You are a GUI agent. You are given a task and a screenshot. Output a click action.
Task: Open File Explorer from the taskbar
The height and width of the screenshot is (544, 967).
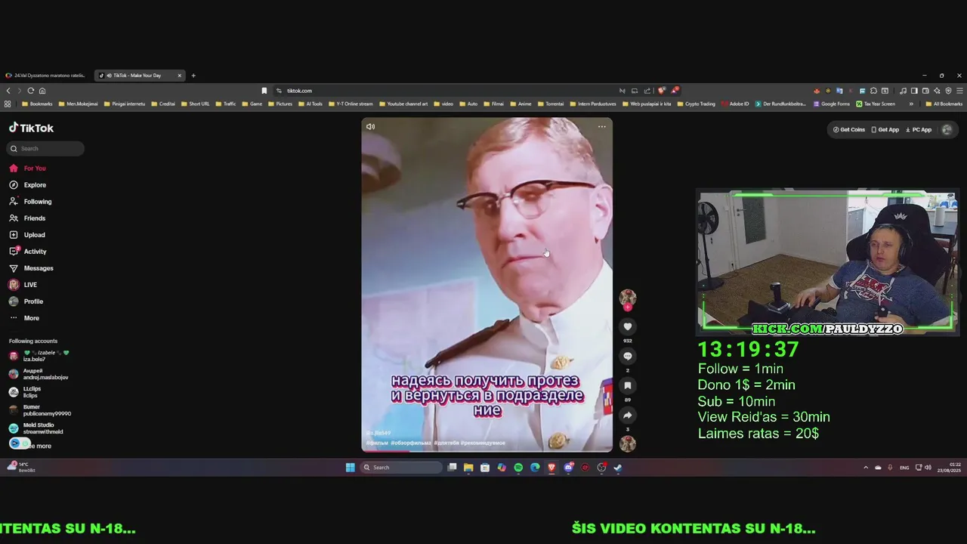pos(468,468)
